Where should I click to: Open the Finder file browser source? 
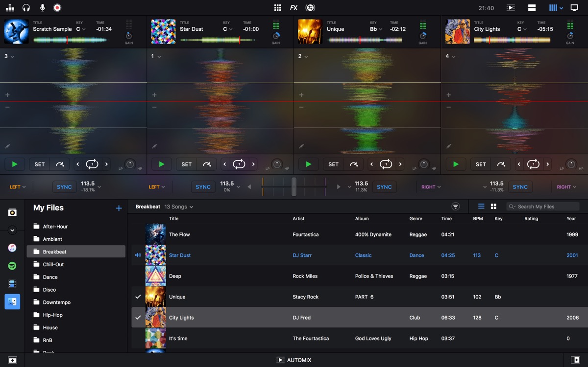(12, 301)
